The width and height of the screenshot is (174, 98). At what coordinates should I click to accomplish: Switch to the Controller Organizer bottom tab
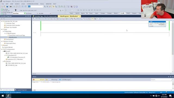(x=7, y=90)
